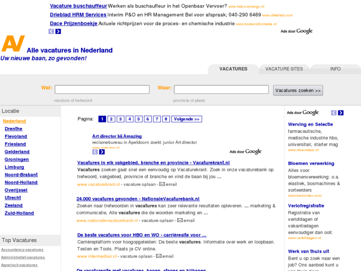Select Limburg location
This screenshot has width=361, height=271.
coord(14,167)
